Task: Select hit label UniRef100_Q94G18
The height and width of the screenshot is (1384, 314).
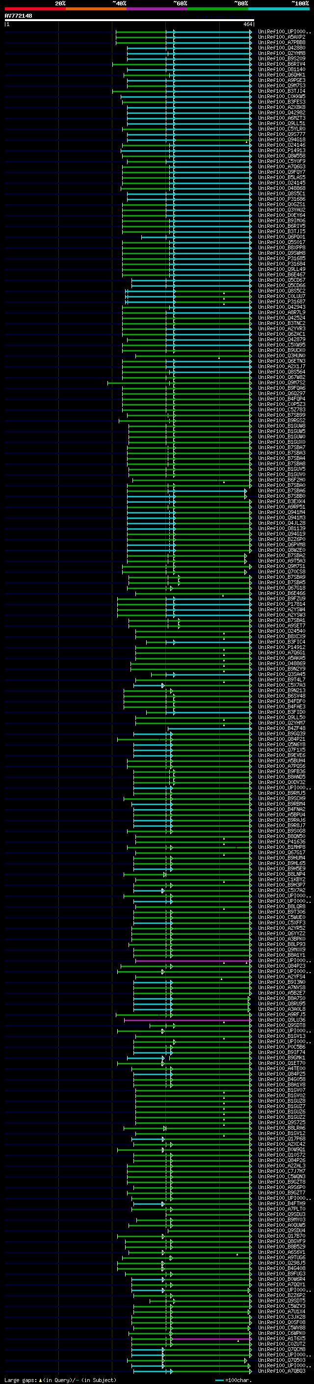Action: [282, 140]
